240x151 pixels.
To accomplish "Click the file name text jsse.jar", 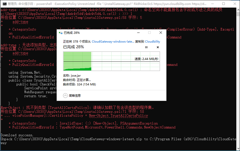I will (x=76, y=75).
